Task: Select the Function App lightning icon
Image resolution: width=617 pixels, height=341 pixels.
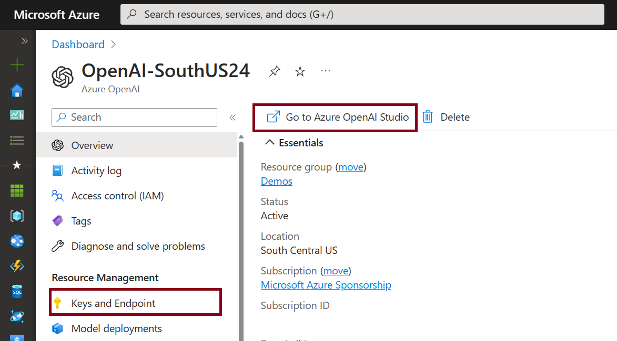Action: click(x=17, y=266)
